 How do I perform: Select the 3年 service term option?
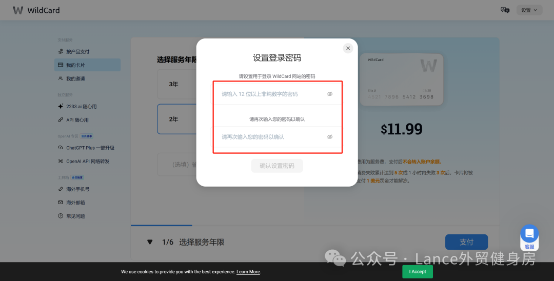(x=174, y=84)
